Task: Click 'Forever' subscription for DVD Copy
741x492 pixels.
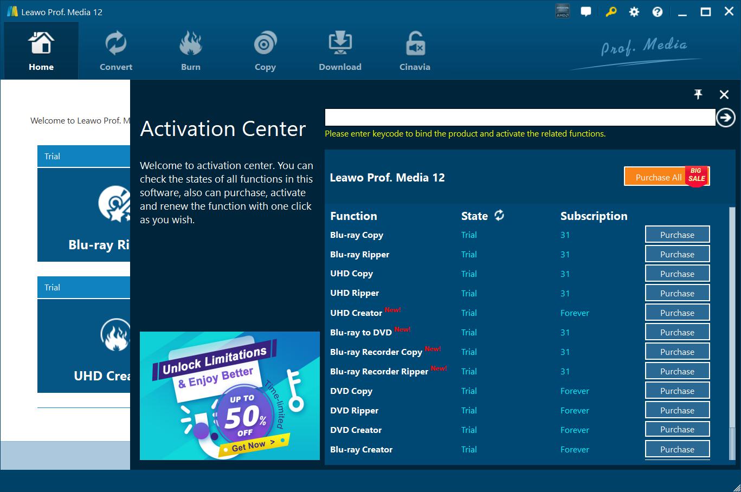Action: (575, 391)
